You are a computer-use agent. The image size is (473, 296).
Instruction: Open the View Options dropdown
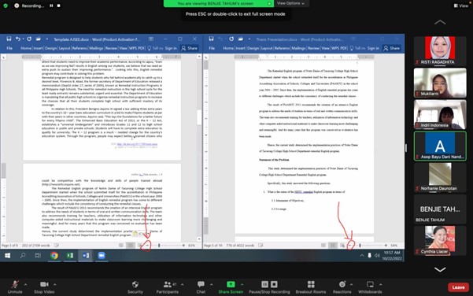click(290, 3)
